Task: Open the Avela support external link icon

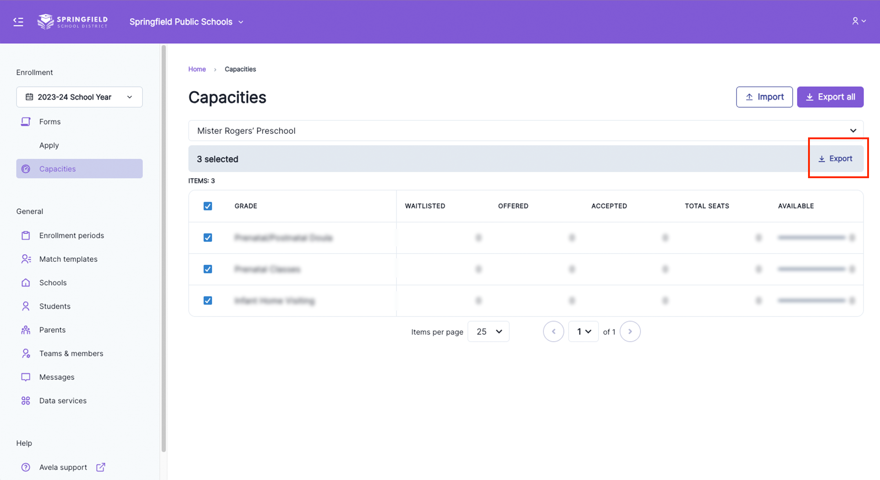Action: click(x=101, y=467)
